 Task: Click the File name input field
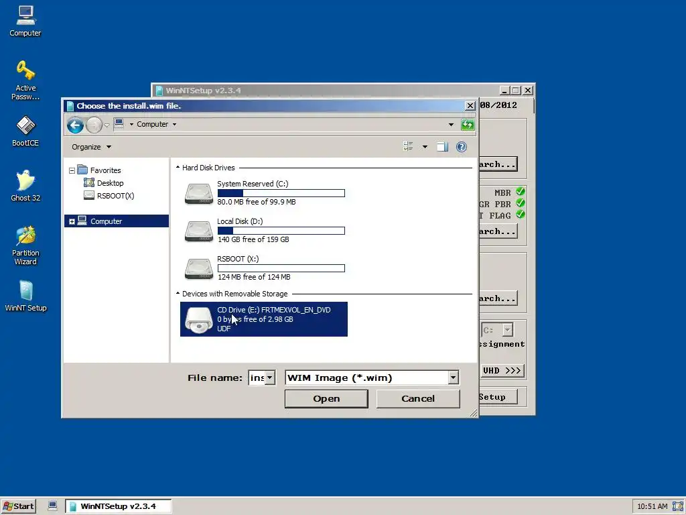pyautogui.click(x=257, y=378)
